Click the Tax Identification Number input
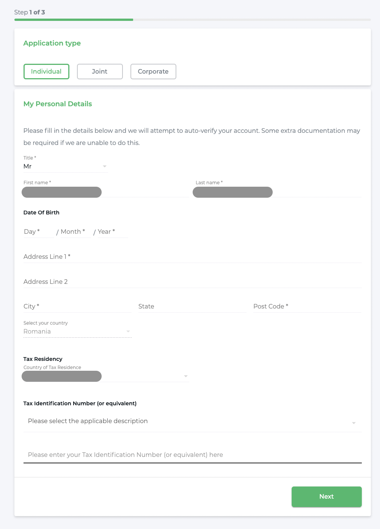The height and width of the screenshot is (529, 380). pyautogui.click(x=192, y=455)
